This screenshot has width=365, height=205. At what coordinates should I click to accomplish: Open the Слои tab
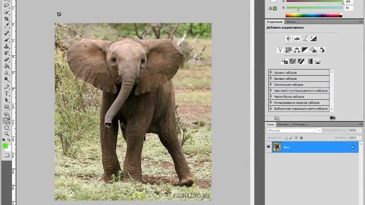pyautogui.click(x=270, y=124)
